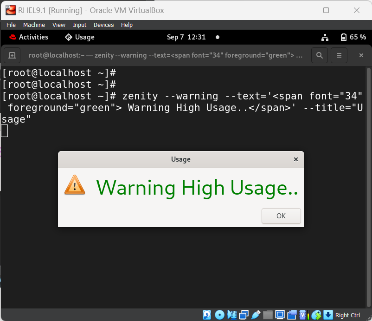
Task: Click the VirtualBox shared folders status icon
Action: click(x=268, y=314)
